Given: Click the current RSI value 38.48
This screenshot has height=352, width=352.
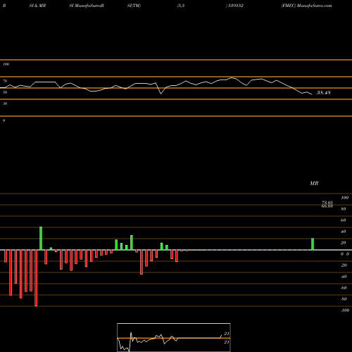Looking at the screenshot, I should click(324, 93).
